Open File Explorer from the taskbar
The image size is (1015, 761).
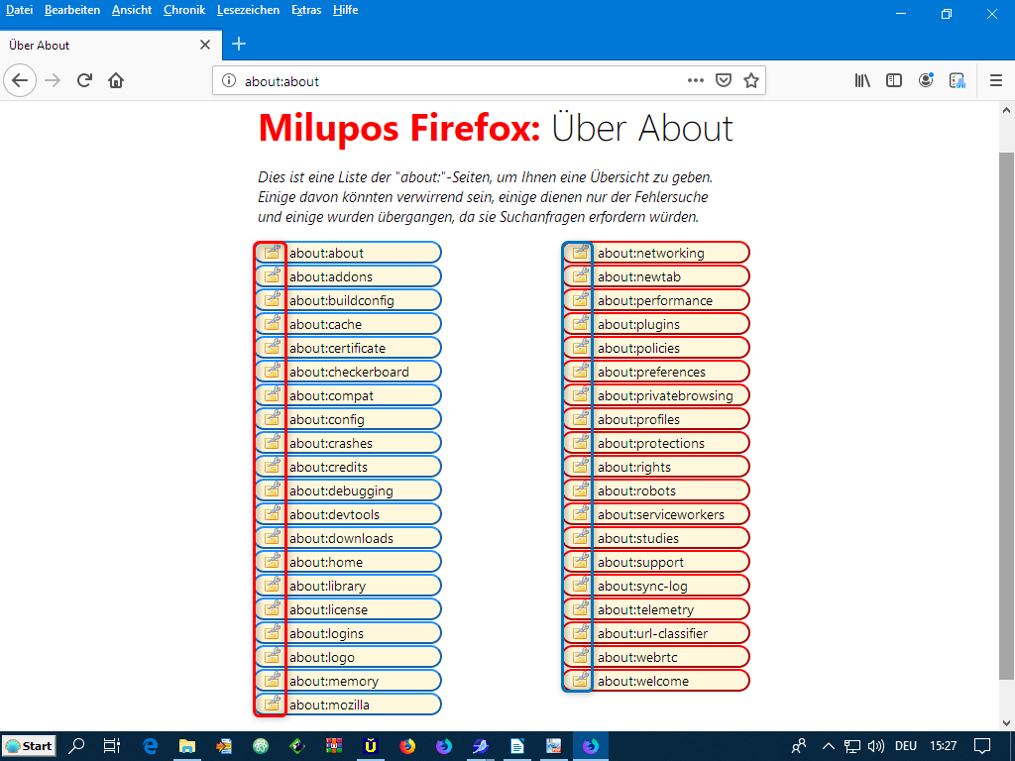click(x=187, y=746)
